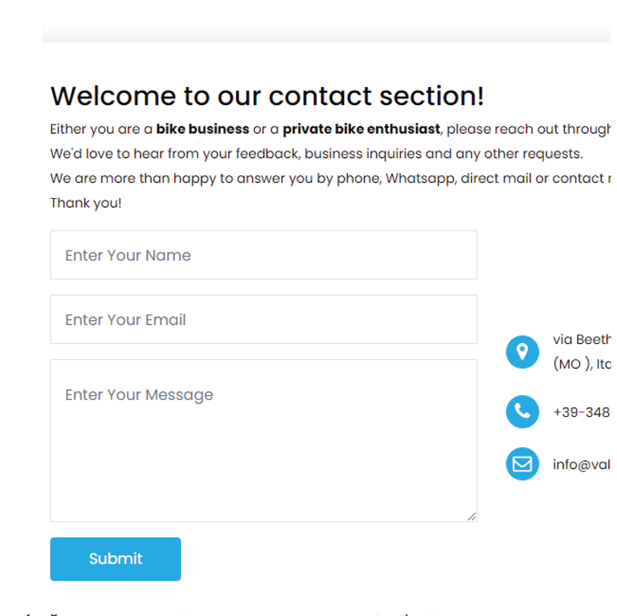The image size is (617, 616).
Task: Click the line mentioning feedback and business inquiries
Action: pyautogui.click(x=316, y=154)
